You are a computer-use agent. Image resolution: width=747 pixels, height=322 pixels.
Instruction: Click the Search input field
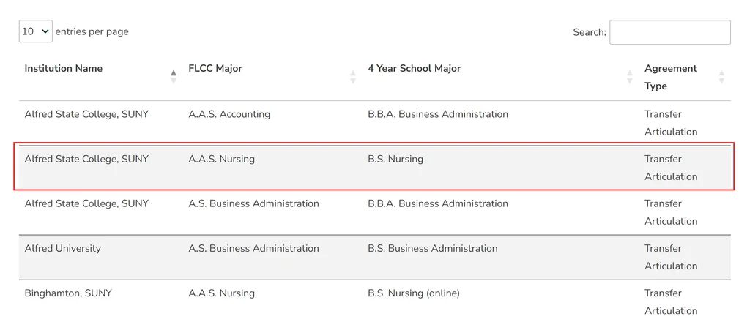point(670,32)
